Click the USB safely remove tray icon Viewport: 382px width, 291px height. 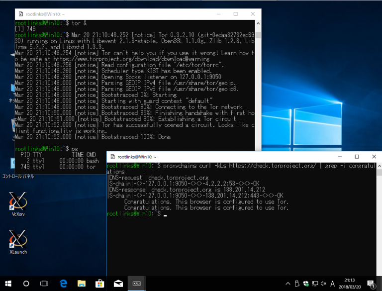tap(297, 284)
